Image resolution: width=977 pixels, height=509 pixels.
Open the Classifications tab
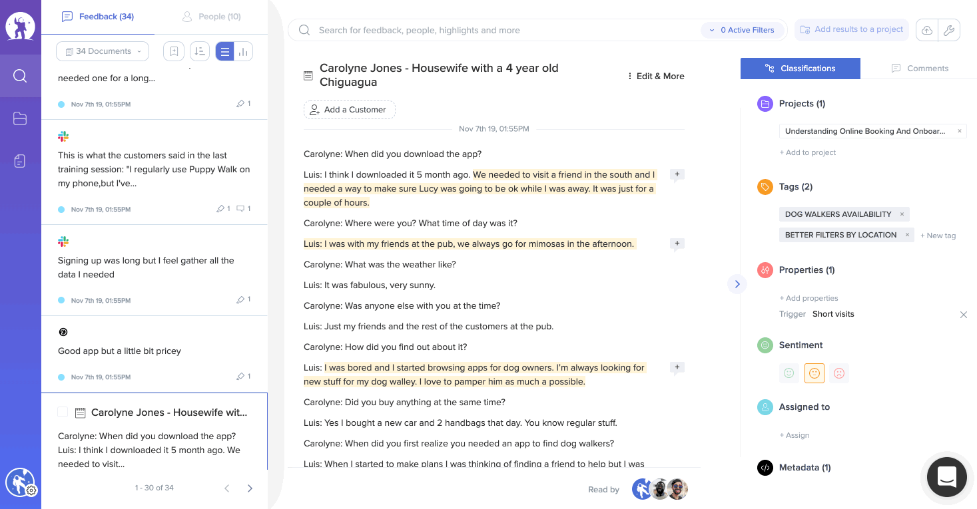coord(801,68)
